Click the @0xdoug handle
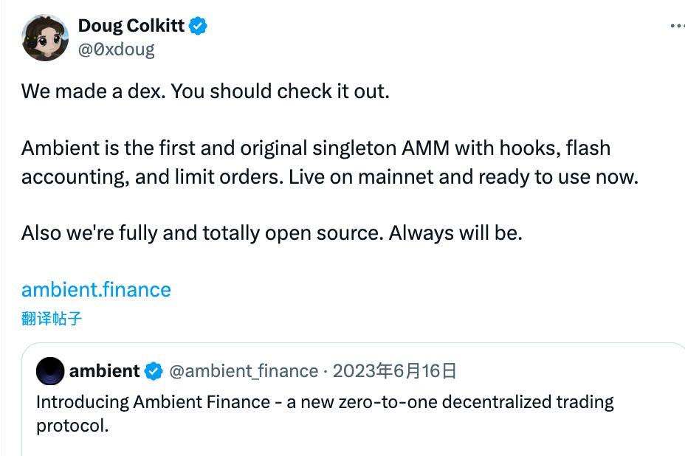This screenshot has width=685, height=456. (x=116, y=49)
